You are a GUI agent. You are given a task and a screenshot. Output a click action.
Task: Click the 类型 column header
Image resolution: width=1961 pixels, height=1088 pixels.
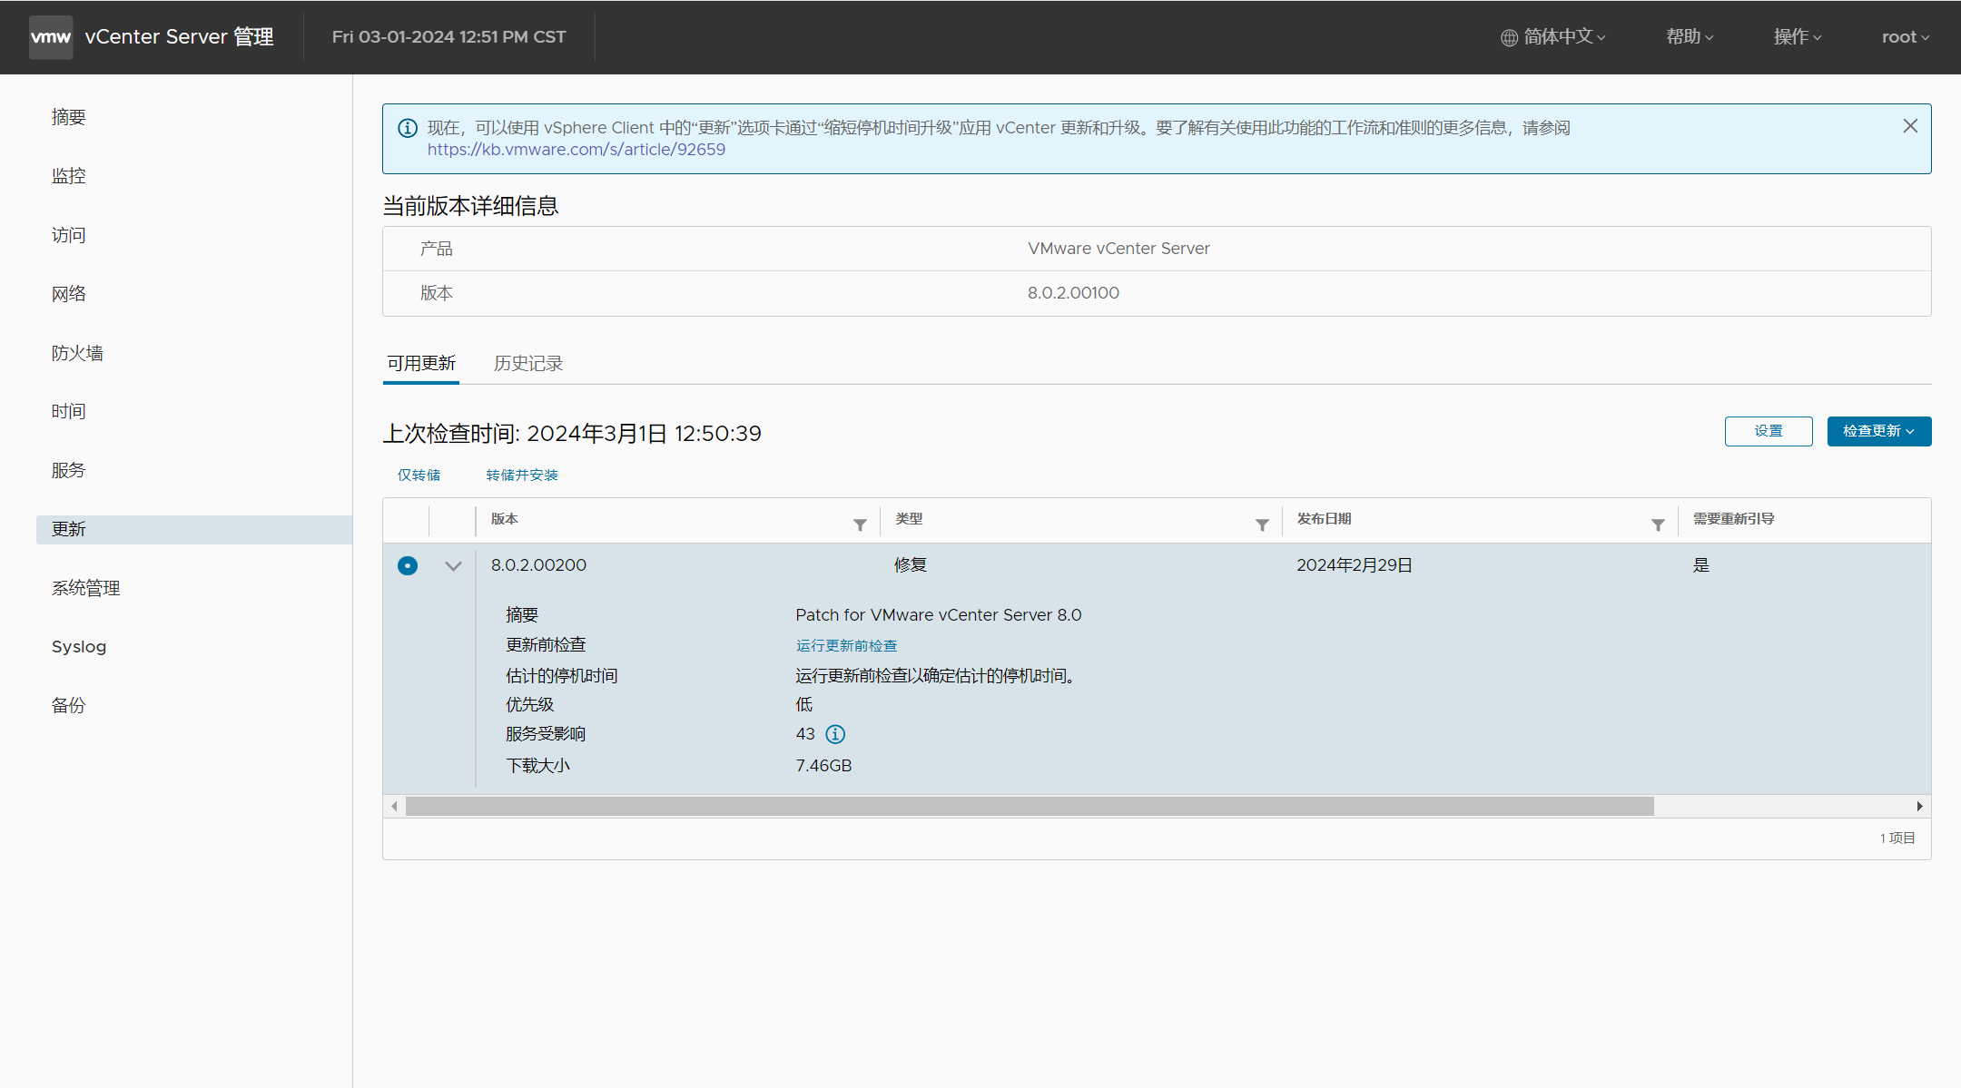909,519
